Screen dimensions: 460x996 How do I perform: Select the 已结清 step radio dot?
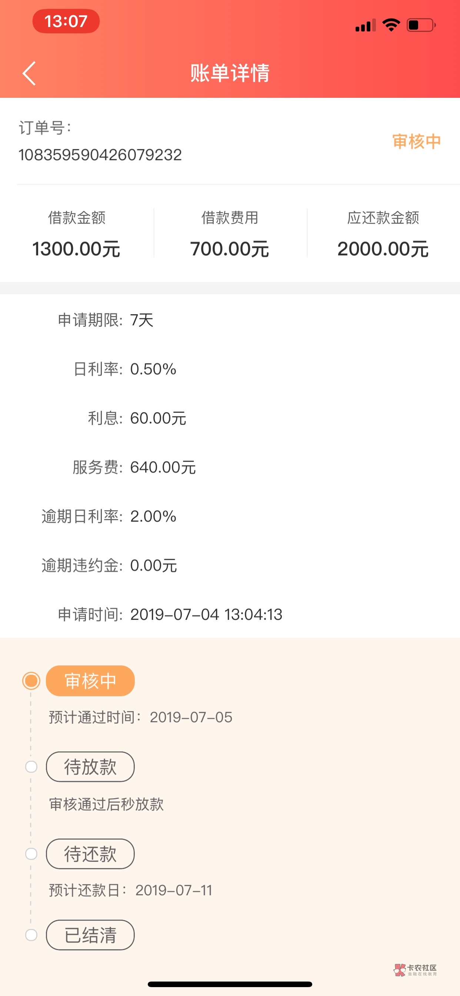[x=31, y=935]
